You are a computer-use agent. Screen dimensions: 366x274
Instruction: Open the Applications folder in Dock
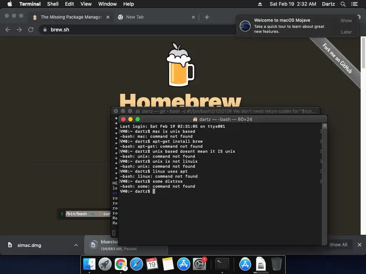tap(245, 264)
